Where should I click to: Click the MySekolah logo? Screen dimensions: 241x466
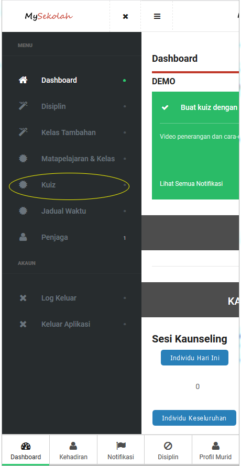coord(49,16)
